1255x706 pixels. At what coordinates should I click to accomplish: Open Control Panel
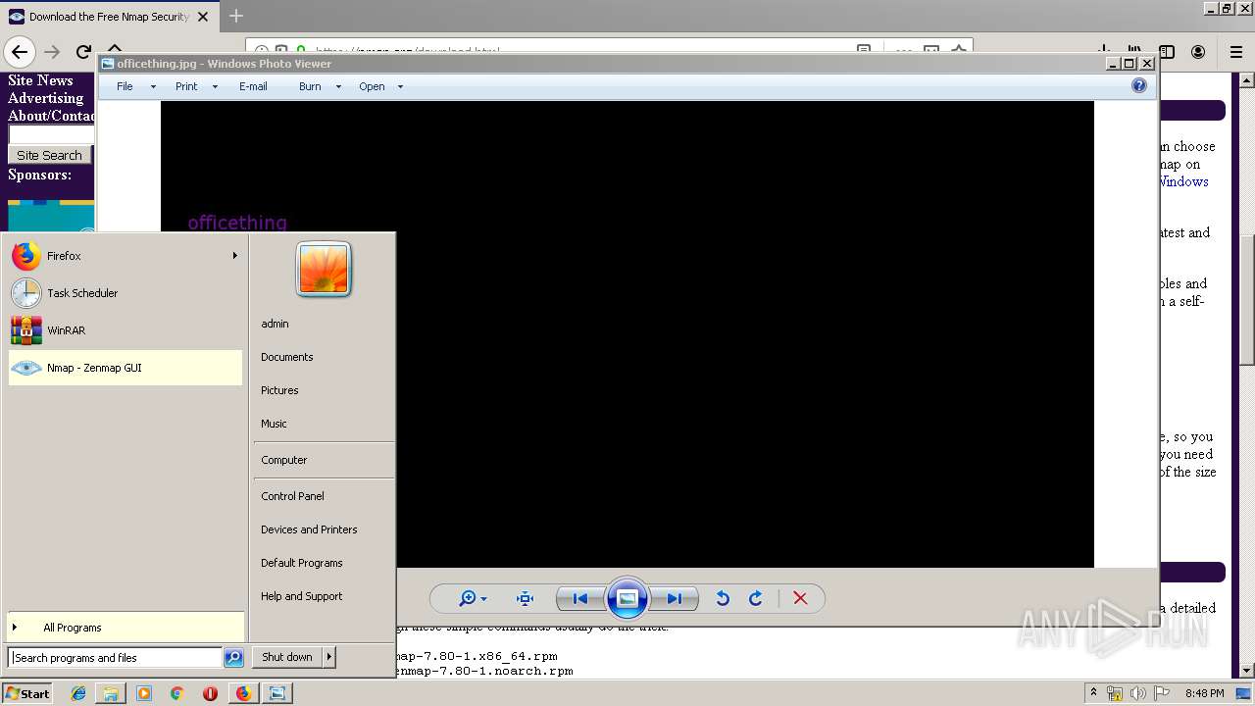click(x=292, y=496)
